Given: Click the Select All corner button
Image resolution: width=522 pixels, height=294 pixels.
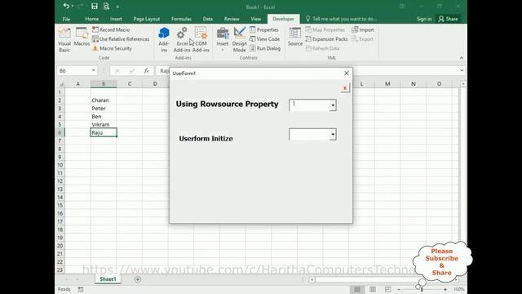Looking at the screenshot, I should tap(60, 84).
